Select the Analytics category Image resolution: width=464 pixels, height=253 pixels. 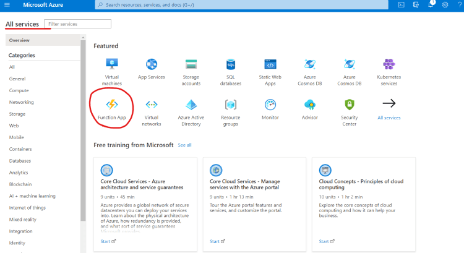pos(19,173)
